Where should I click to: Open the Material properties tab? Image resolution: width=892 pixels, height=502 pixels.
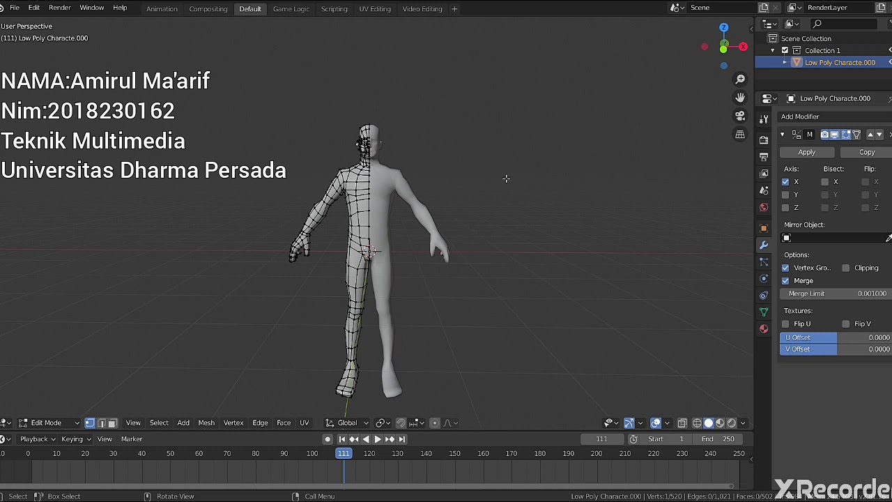tap(764, 328)
